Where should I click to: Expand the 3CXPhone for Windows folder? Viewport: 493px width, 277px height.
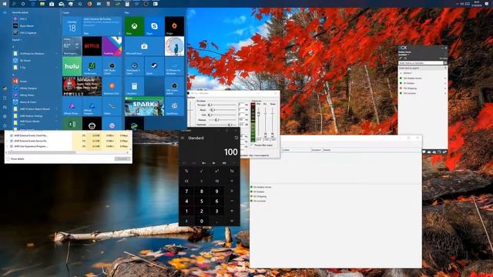click(35, 53)
